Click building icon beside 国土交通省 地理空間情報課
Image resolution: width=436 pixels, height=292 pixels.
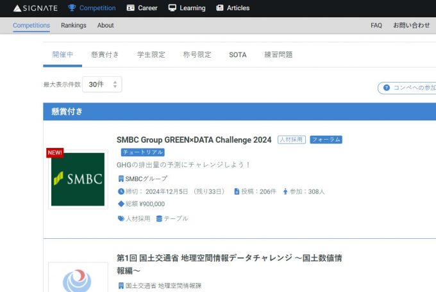121,286
